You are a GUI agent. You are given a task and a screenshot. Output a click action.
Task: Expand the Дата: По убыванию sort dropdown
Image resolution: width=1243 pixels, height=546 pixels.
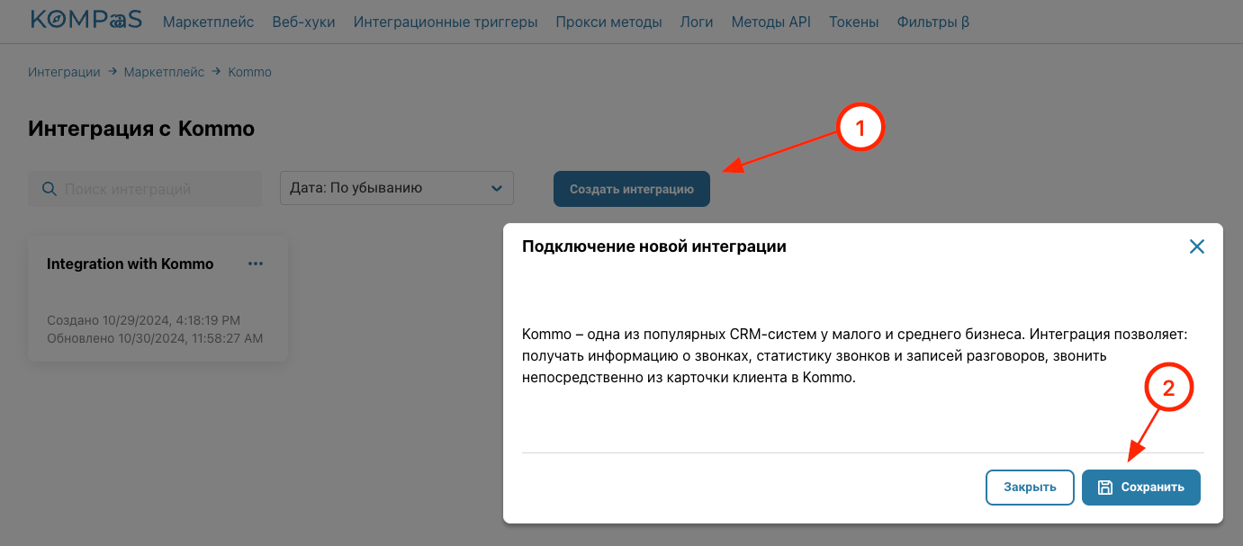tap(396, 188)
